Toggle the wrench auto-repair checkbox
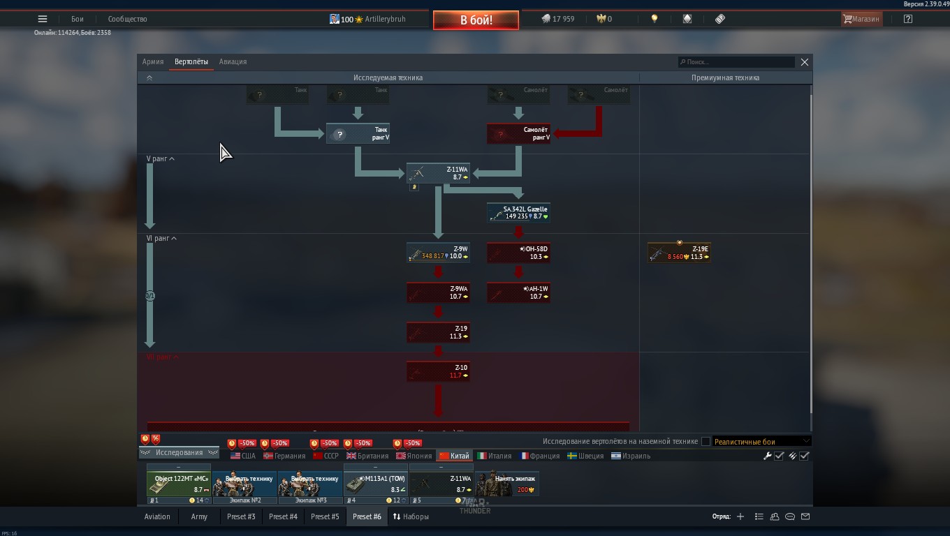This screenshot has width=950, height=536. (x=779, y=456)
